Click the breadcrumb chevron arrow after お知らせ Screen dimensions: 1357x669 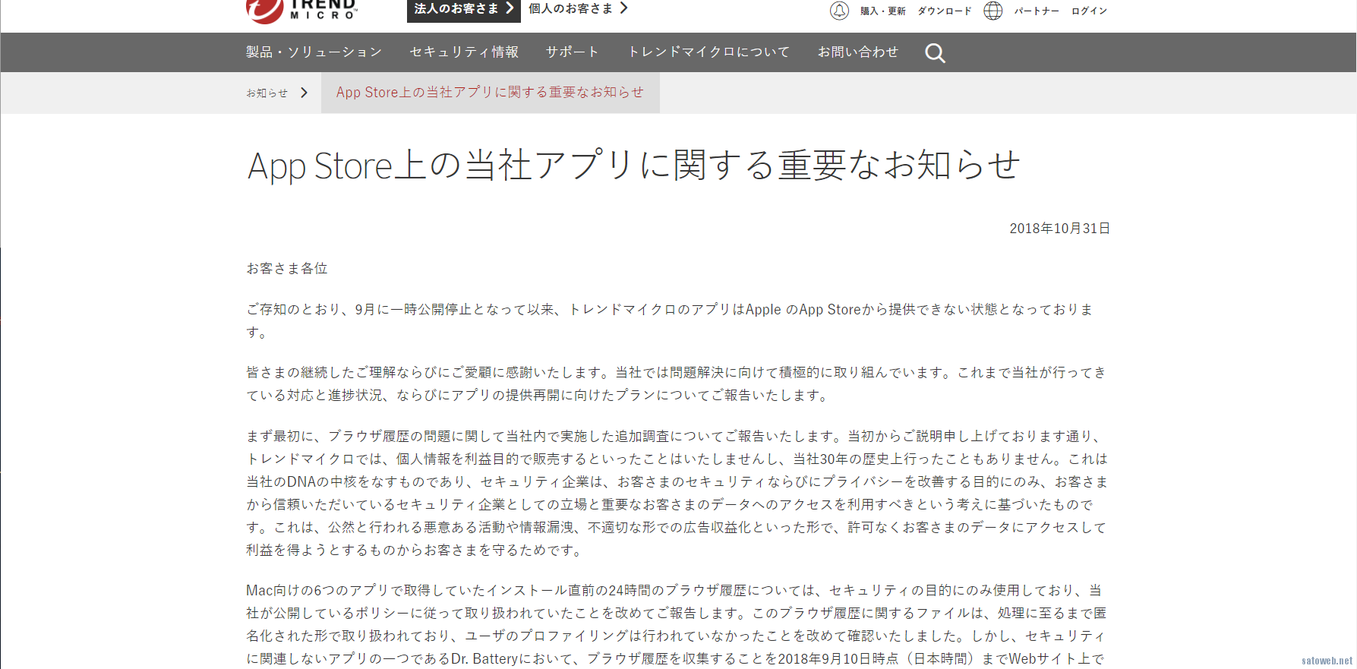[x=305, y=93]
